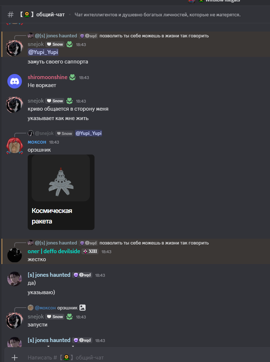Open олег | deffo devilside's dark avatar
Image resolution: width=270 pixels, height=362 pixels.
[x=14, y=255]
